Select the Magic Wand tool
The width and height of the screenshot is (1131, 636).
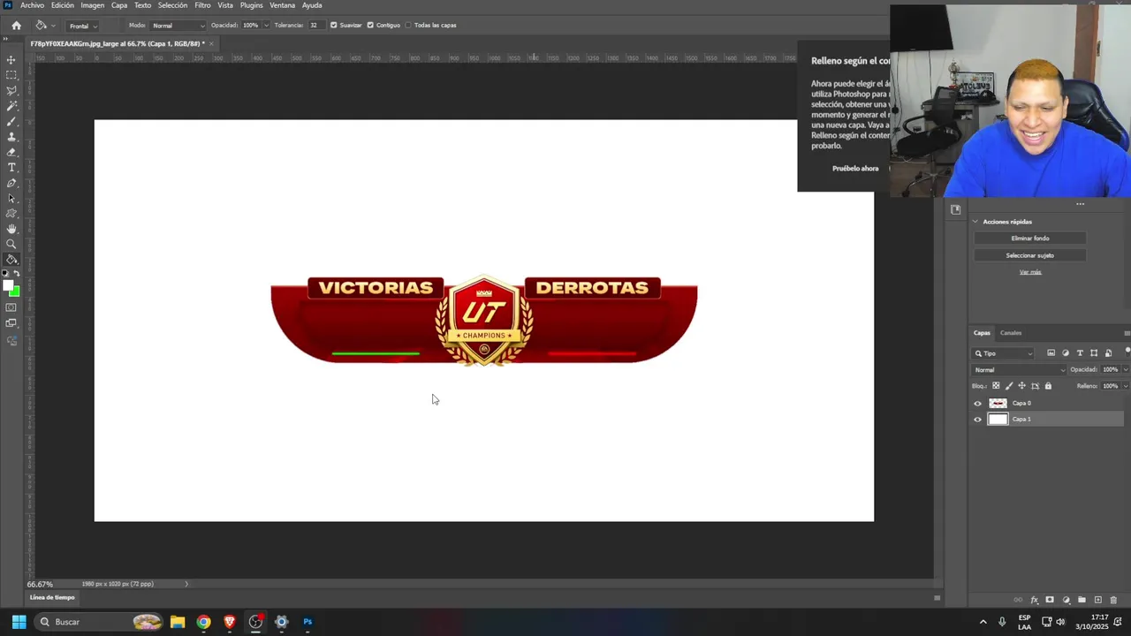pos(11,106)
